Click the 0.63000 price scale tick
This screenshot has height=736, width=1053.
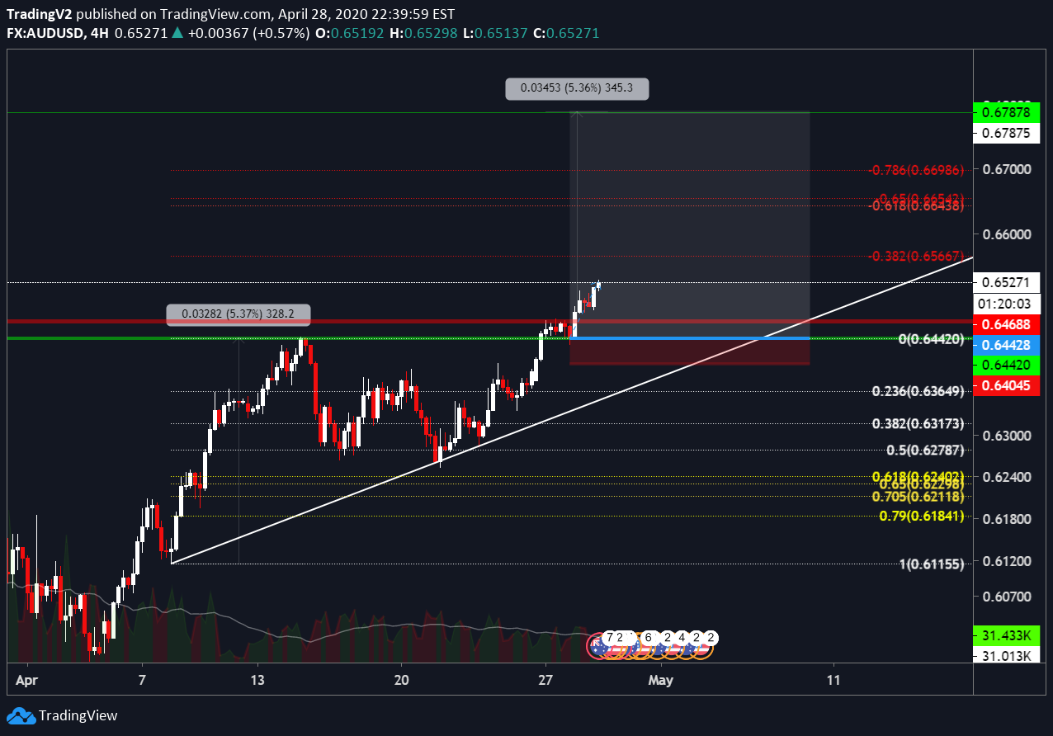pos(1006,436)
